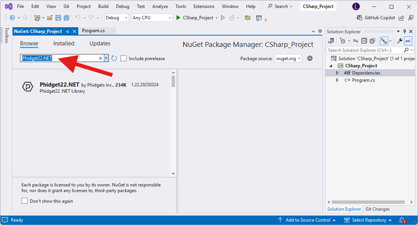
Task: Click the package list scrollbar thumb
Action: pyautogui.click(x=173, y=81)
